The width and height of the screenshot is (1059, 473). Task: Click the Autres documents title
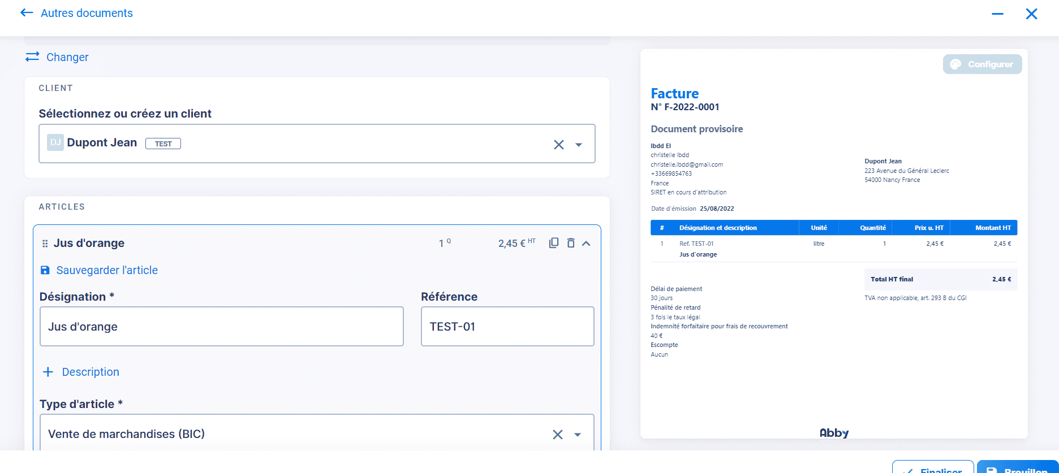(87, 13)
